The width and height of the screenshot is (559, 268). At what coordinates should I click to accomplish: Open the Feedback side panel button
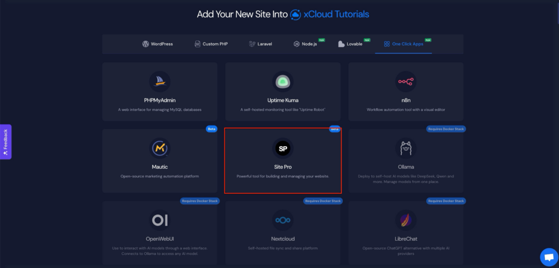tap(5, 142)
